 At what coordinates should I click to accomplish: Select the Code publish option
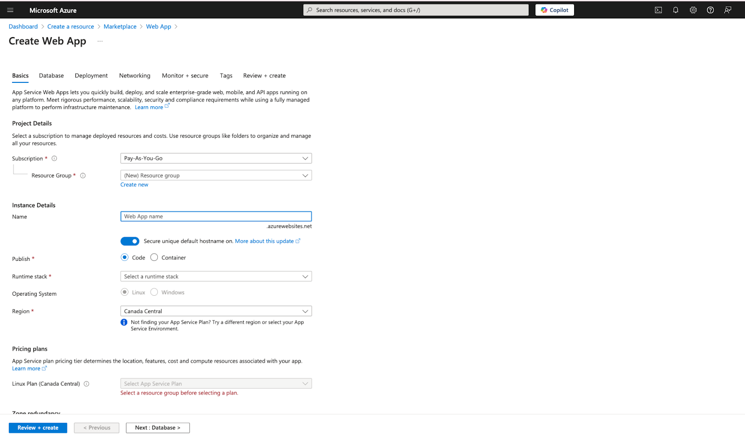(x=124, y=257)
